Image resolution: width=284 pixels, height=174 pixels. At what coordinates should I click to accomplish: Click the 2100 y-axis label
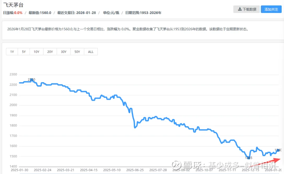[13, 95]
